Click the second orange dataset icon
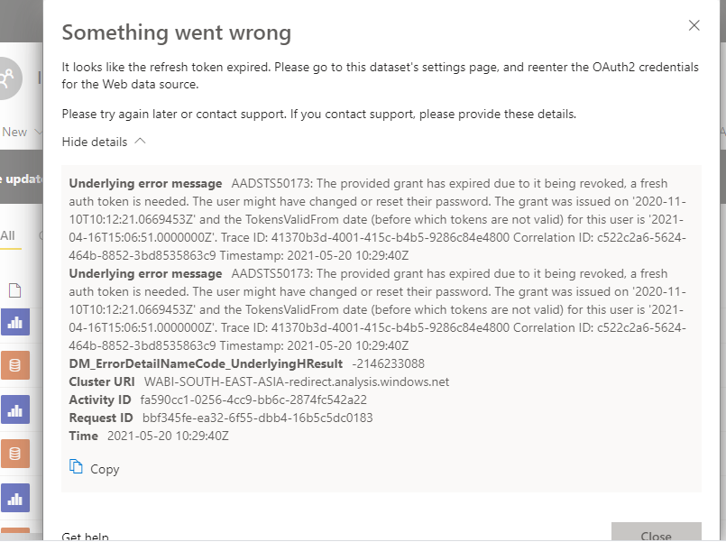This screenshot has height=542, width=726. [15, 454]
